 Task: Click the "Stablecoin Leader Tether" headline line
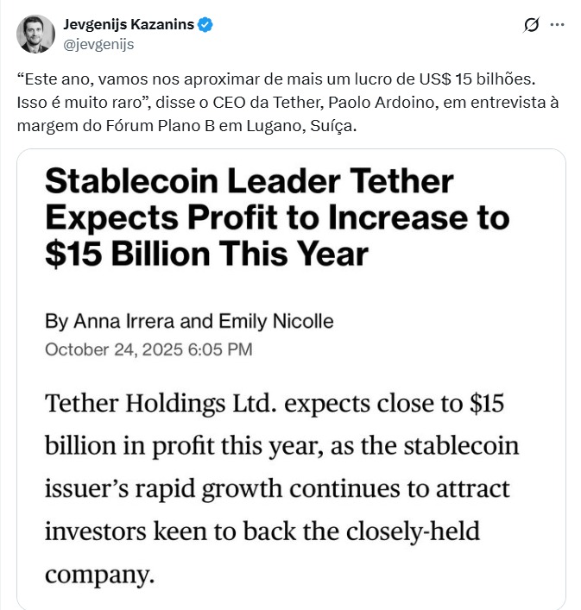(x=249, y=182)
